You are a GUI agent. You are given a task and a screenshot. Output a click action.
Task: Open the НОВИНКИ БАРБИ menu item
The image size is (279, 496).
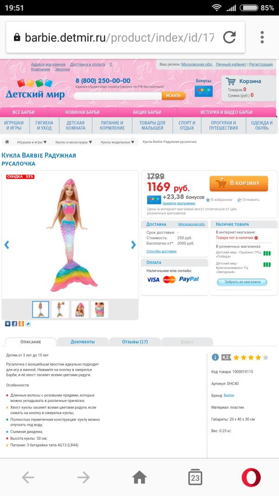(82, 112)
